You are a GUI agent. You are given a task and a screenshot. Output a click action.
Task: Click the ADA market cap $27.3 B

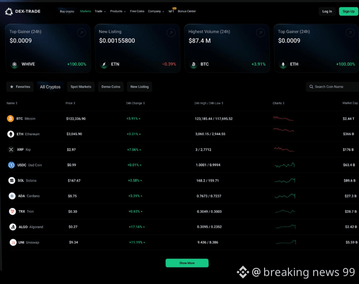[351, 196]
